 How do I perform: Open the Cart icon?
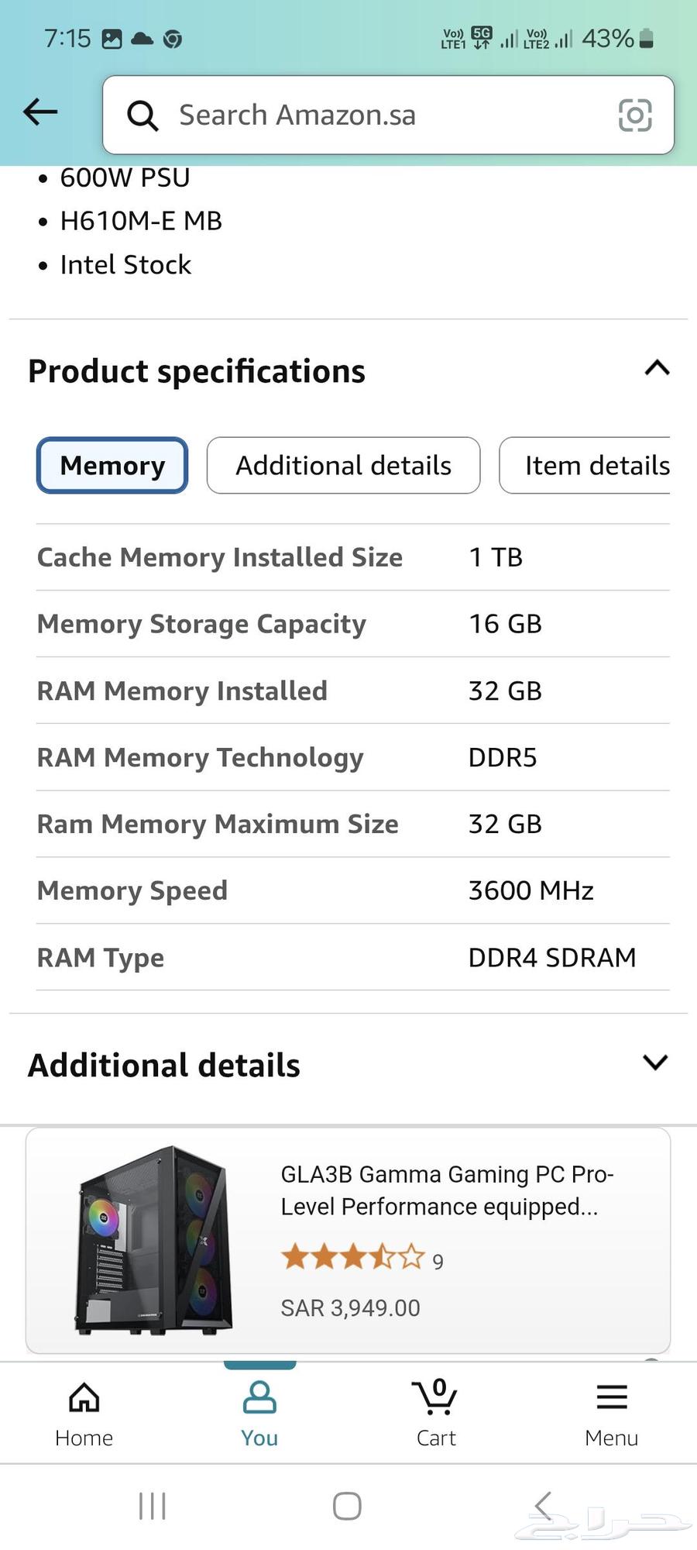pos(436,1414)
